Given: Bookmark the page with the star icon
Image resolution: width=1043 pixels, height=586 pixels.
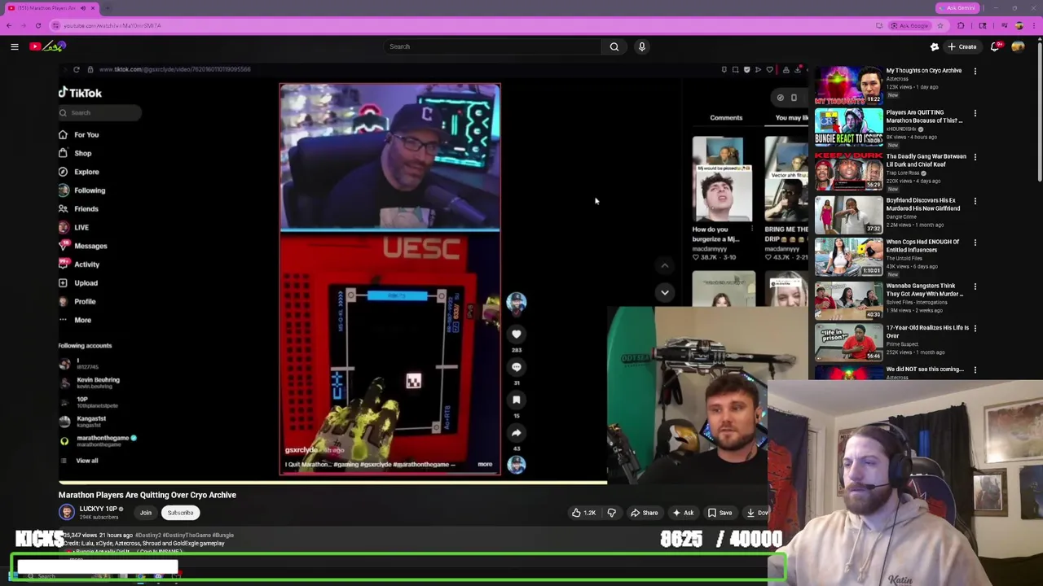Looking at the screenshot, I should click(940, 25).
